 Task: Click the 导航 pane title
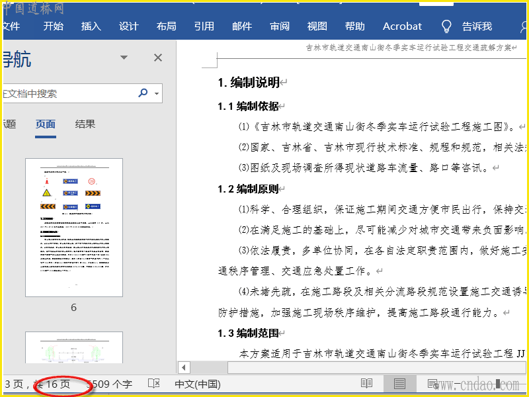tap(17, 59)
